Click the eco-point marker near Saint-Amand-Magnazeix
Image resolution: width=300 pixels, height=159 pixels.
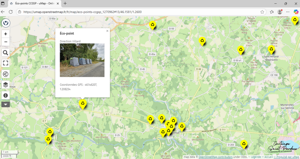[x=271, y=50]
